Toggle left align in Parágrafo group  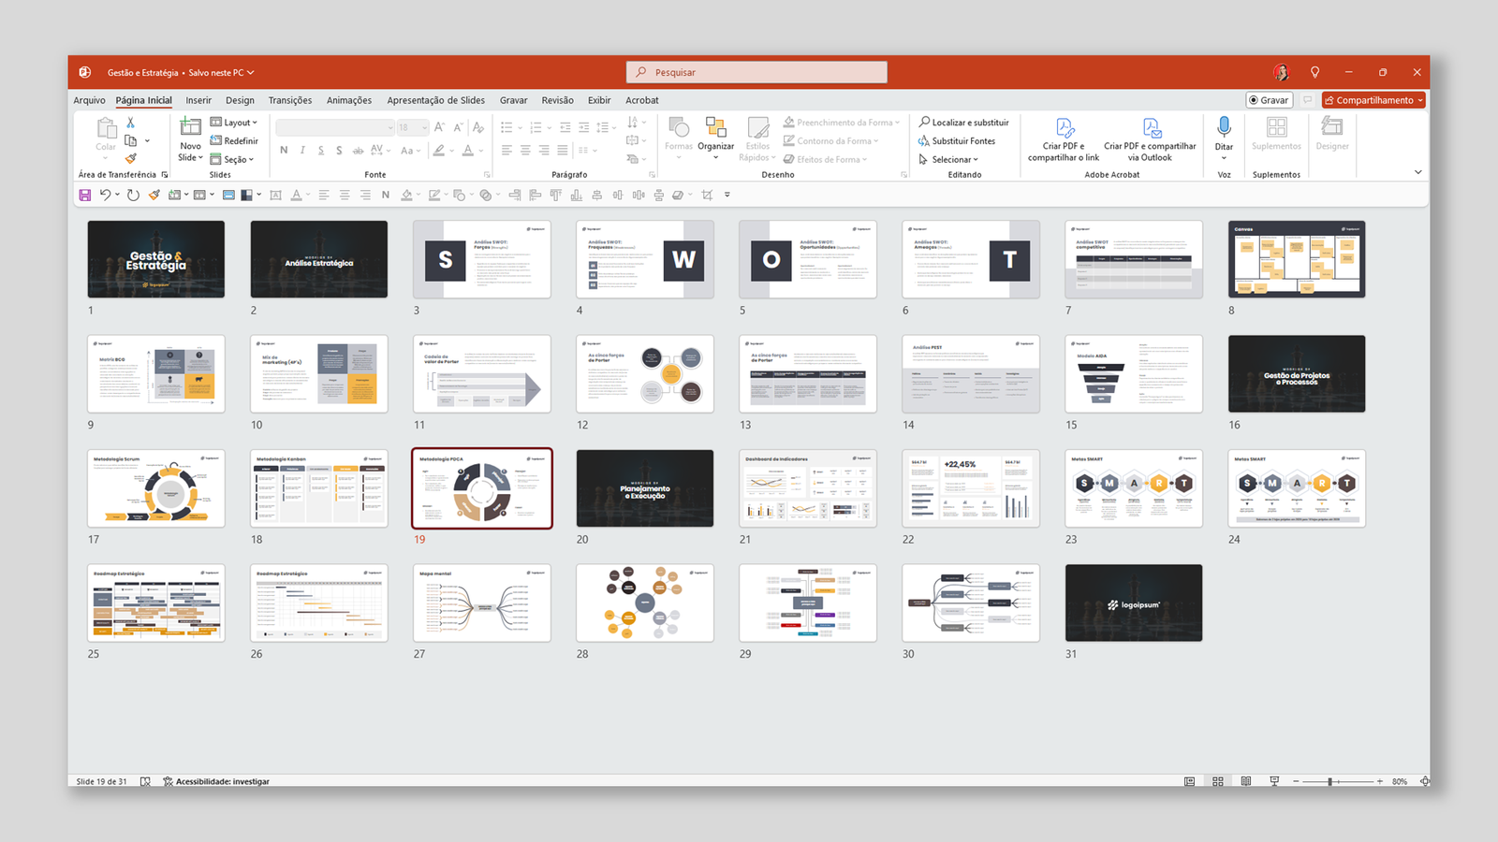[x=507, y=150]
